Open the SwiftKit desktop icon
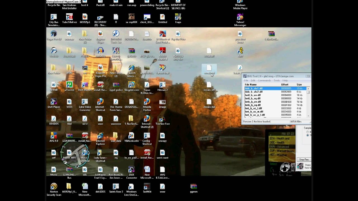This screenshot has height=201, width=358. (147, 188)
